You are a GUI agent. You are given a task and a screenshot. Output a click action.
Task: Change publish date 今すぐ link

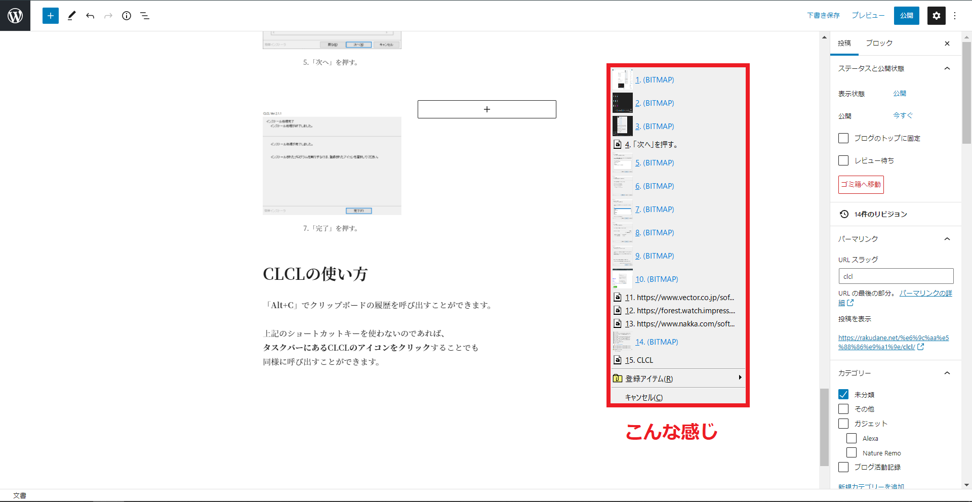903,115
